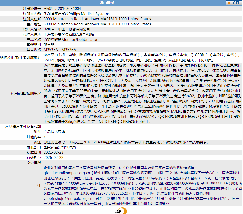Screen dimensions: 243x214
Task: Click email qixiejiucuo@nmpaic.org.cn
Action: [67, 173]
